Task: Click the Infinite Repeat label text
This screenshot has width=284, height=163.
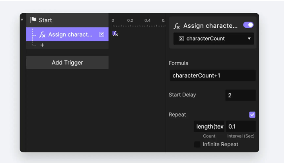Action: coord(221,144)
